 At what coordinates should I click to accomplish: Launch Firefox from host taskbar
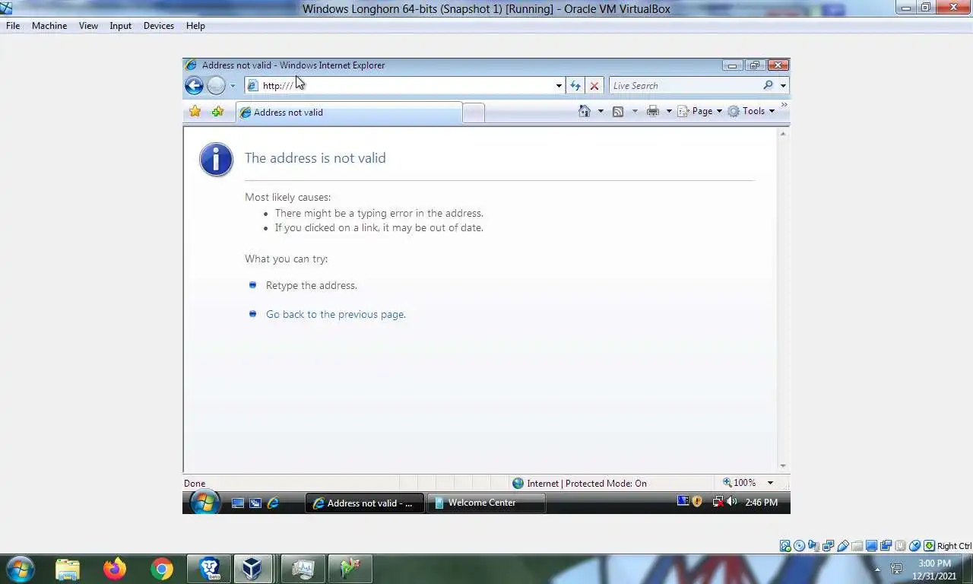[115, 569]
